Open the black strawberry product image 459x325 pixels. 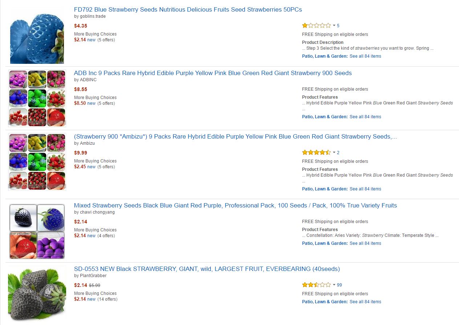[x=37, y=295]
